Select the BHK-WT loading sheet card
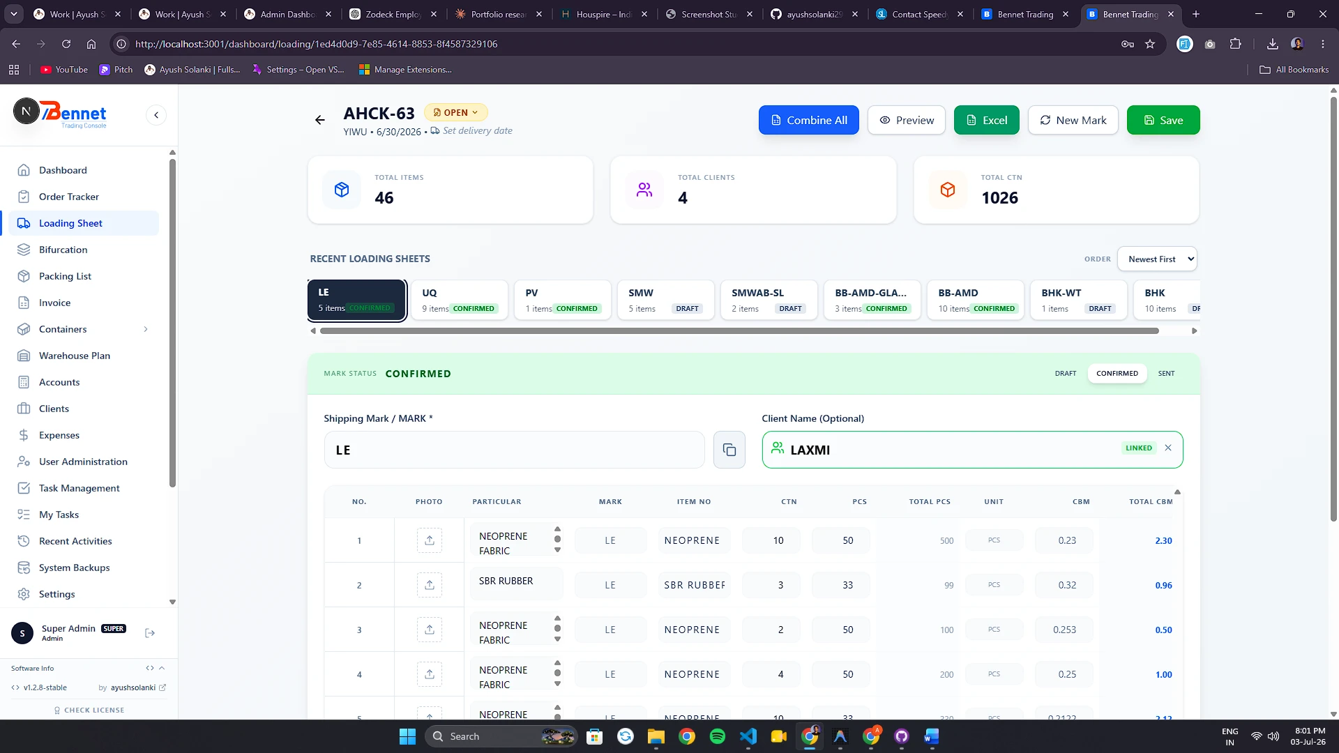This screenshot has width=1339, height=753. (1078, 300)
